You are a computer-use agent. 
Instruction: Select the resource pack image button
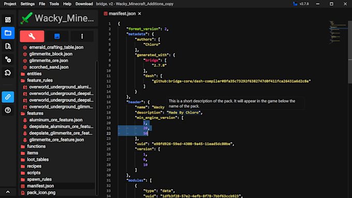pyautogui.click(x=57, y=36)
